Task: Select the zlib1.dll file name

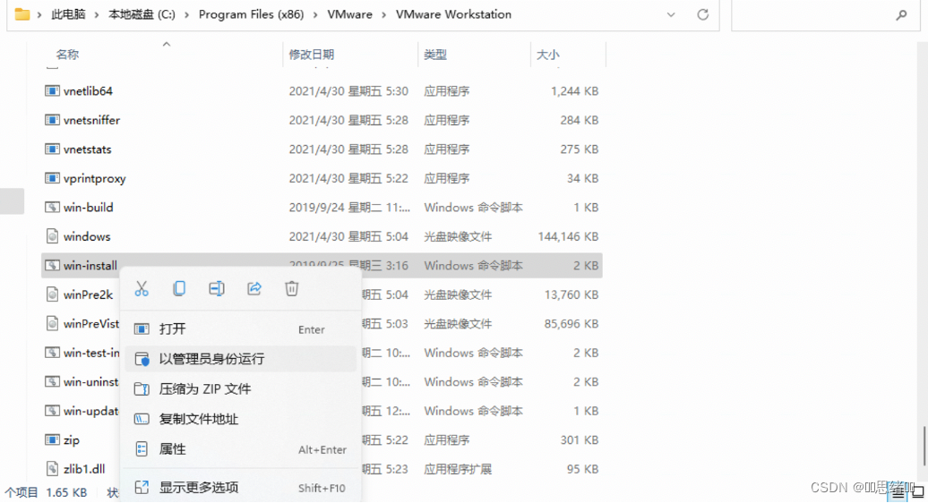Action: [x=84, y=469]
